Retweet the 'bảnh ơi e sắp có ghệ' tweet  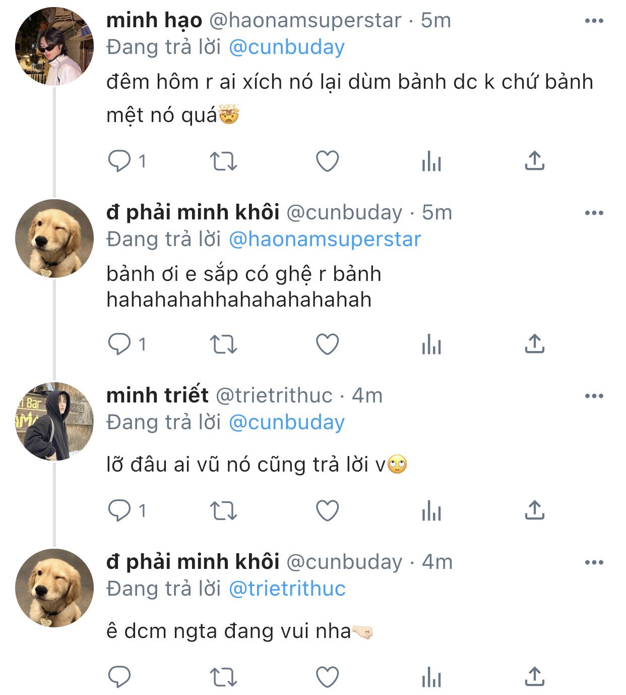[x=223, y=344]
